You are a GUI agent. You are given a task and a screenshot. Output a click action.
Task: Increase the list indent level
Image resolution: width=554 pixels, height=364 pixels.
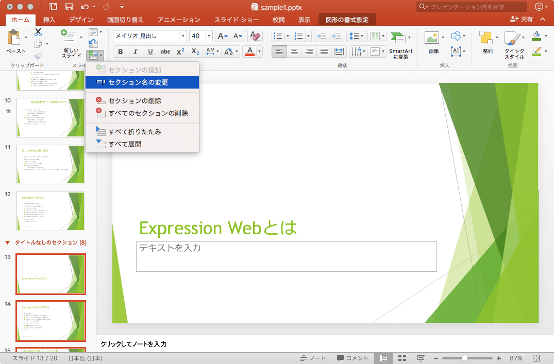[336, 36]
